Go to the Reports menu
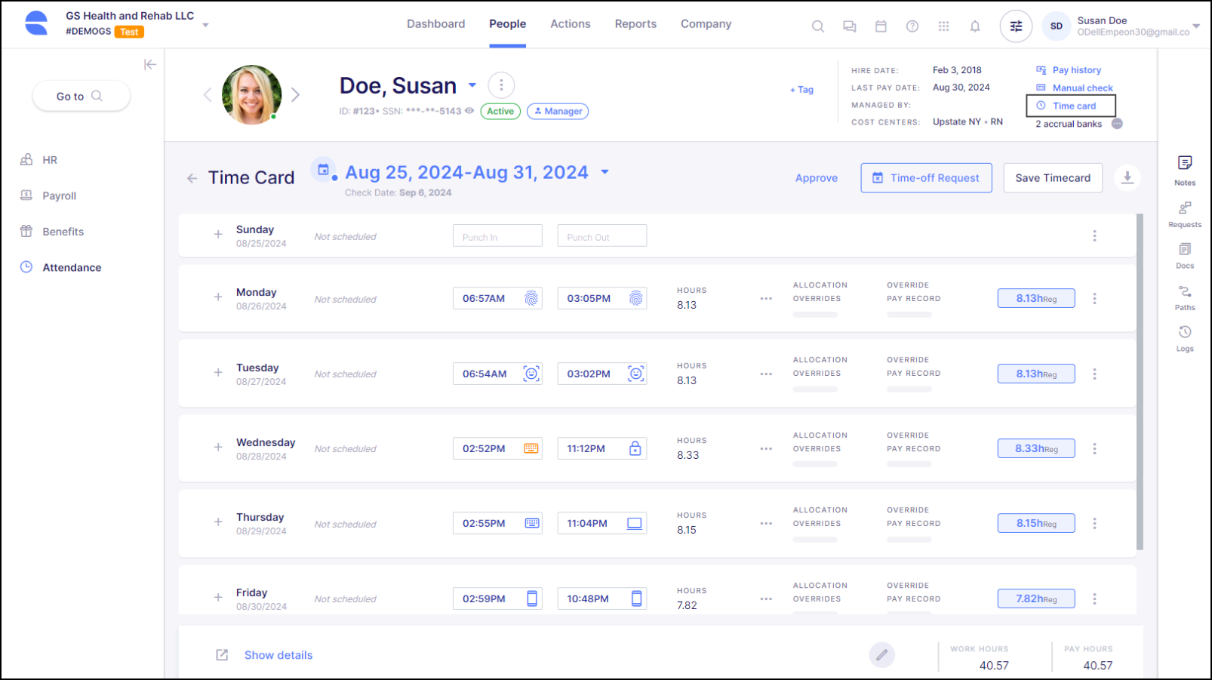The image size is (1212, 680). point(635,23)
